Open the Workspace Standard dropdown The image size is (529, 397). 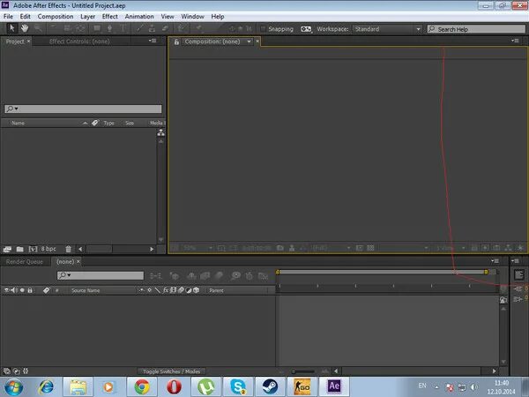[x=387, y=29]
